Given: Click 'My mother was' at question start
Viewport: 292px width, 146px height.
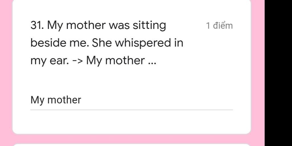Looking at the screenshot, I should [88, 26].
